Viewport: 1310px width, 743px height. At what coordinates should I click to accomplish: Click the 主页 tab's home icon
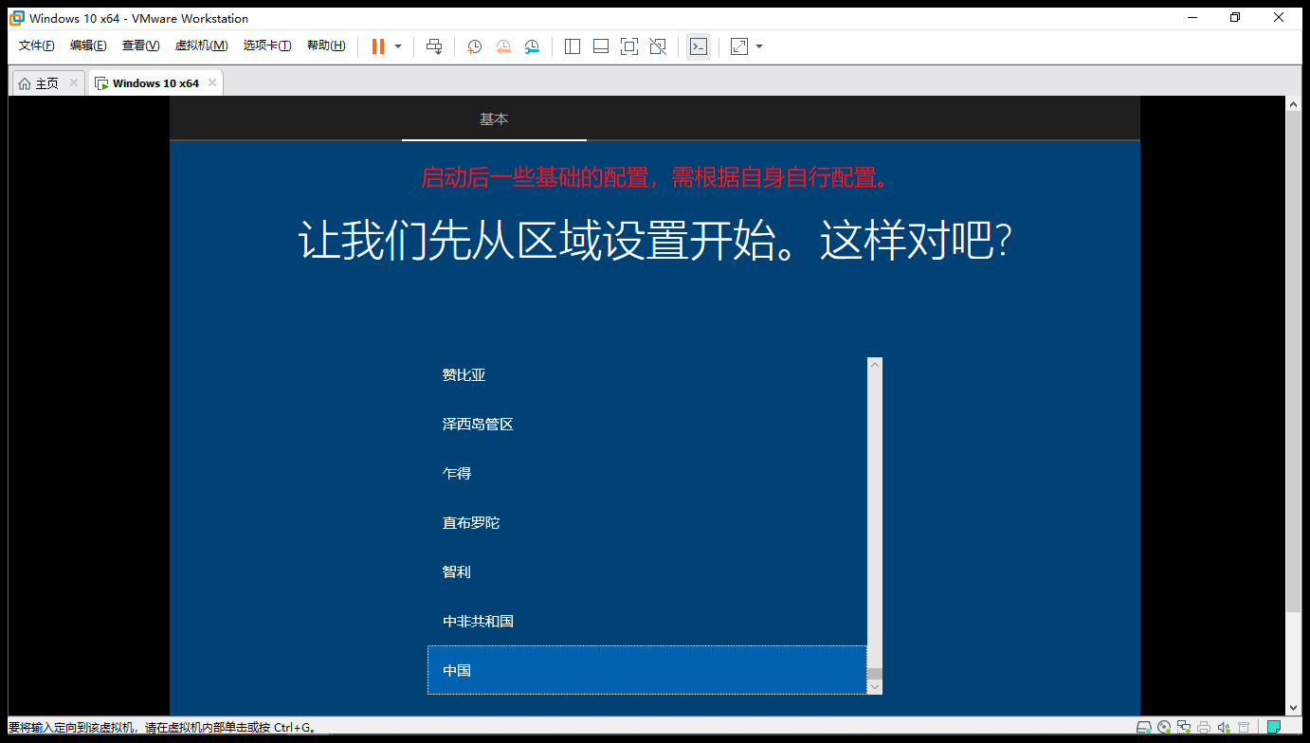[x=25, y=83]
